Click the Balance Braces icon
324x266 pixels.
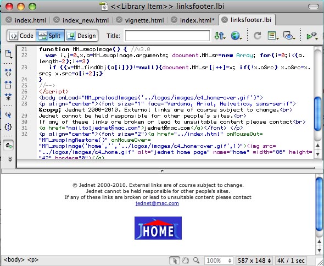[x=8, y=127]
